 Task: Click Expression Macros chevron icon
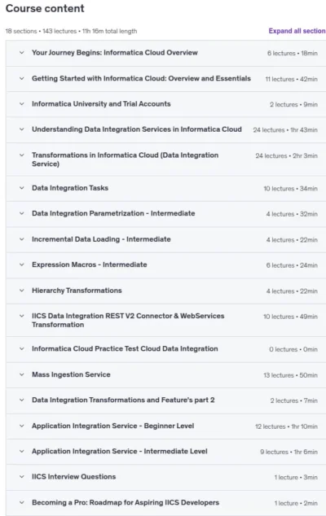[x=22, y=265]
